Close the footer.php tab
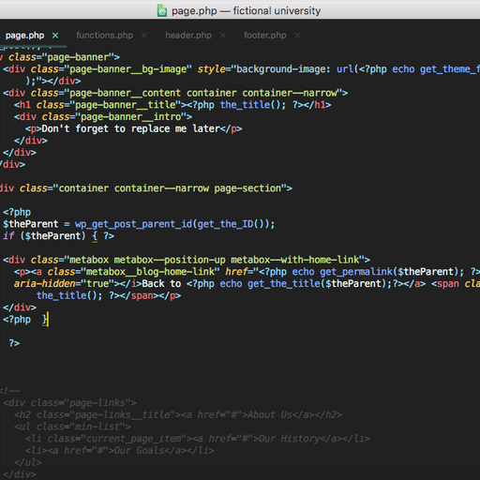The image size is (480, 480). click(297, 36)
